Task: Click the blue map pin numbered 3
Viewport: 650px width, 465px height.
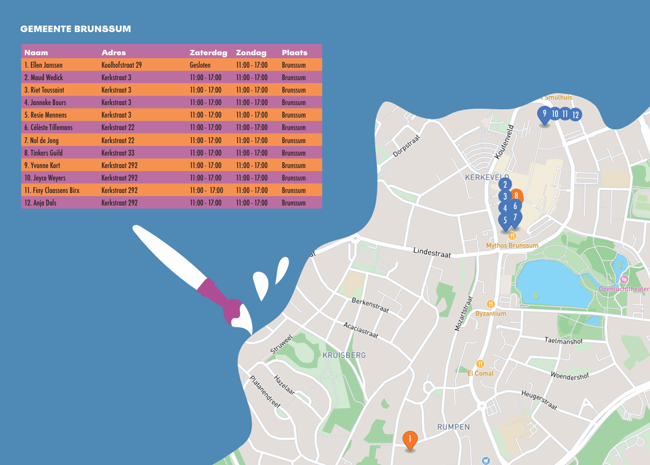Action: pos(505,197)
